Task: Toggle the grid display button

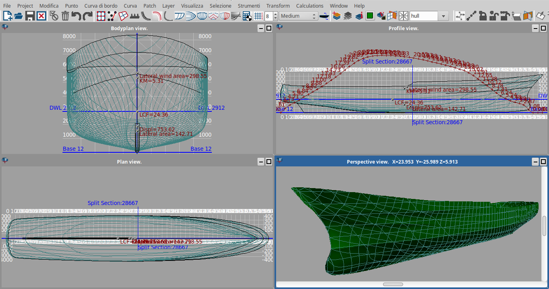Action: [259, 16]
